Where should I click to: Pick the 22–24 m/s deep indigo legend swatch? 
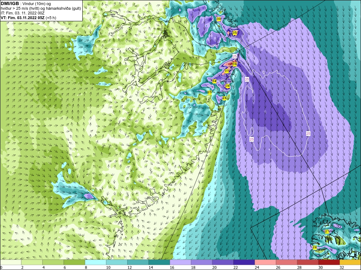[x=244, y=262]
